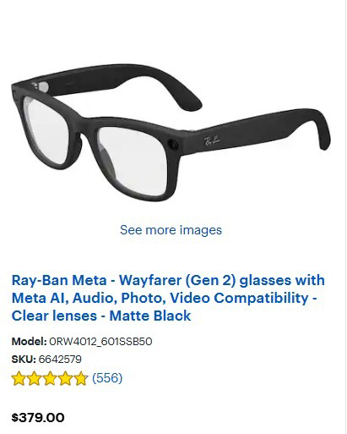
Task: Click the camera lens on the glasses frame
Action: [x=172, y=144]
